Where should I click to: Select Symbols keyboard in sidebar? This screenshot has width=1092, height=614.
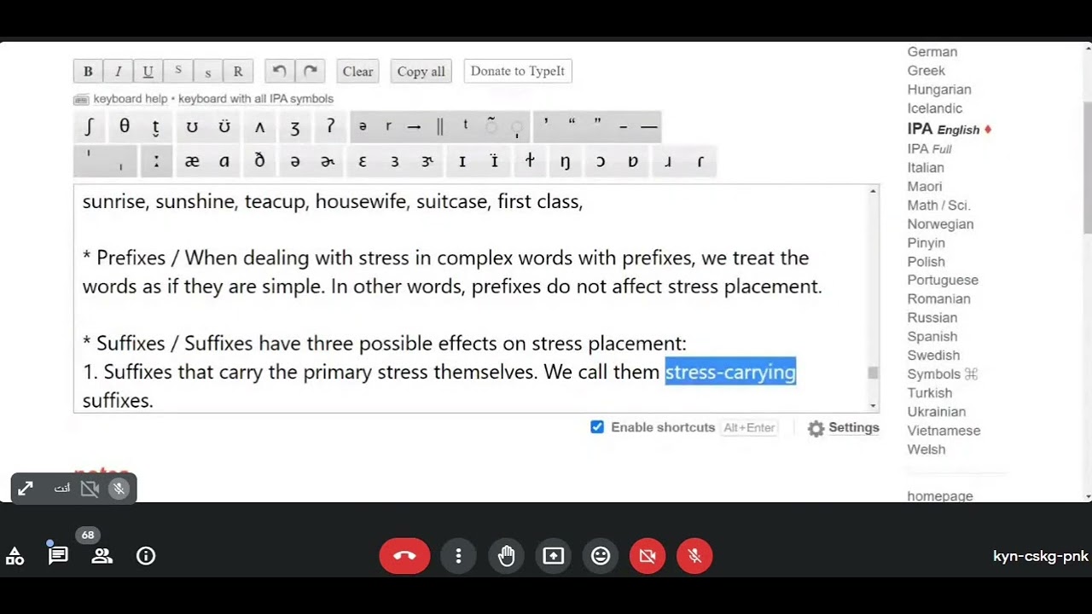943,374
